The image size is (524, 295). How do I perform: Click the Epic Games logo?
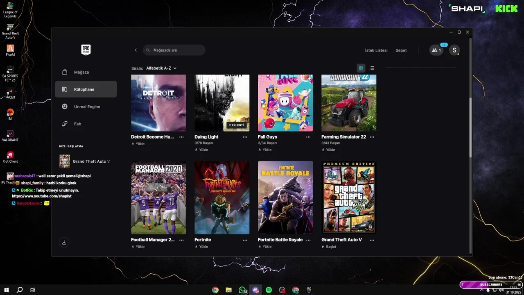[x=86, y=50]
